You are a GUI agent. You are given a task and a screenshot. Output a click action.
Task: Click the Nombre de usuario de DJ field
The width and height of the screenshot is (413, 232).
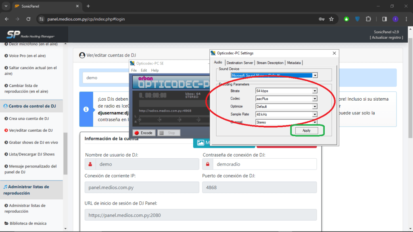[147, 164]
